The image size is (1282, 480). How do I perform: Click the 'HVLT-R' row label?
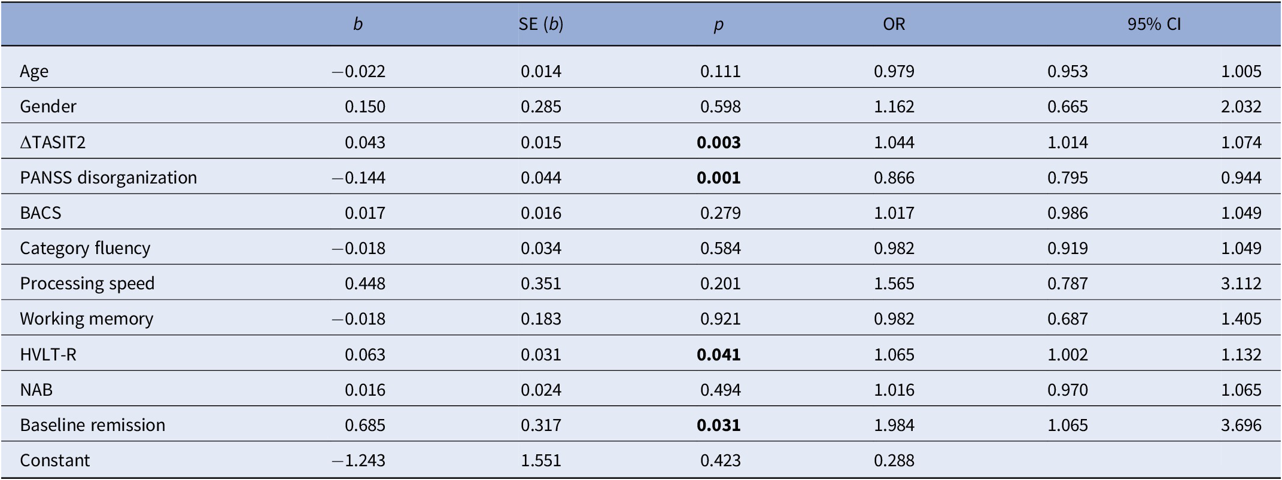coord(48,354)
